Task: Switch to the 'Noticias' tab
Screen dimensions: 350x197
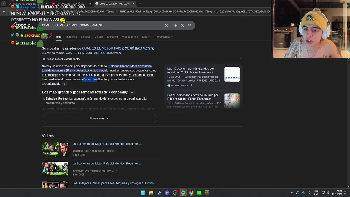Action: [86, 37]
